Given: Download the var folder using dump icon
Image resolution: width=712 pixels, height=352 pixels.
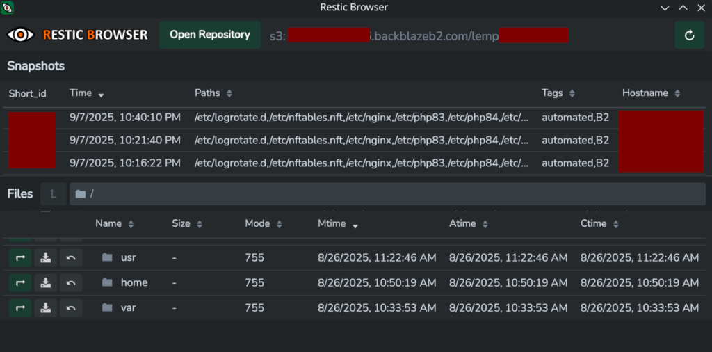Looking at the screenshot, I should 45,308.
